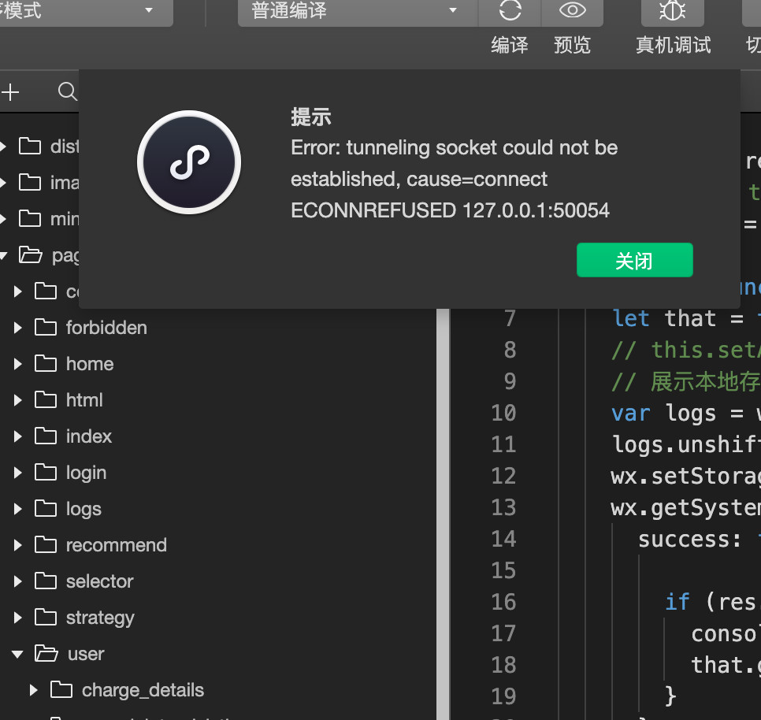
Task: Collapse the user folder arrow
Action: coord(17,655)
